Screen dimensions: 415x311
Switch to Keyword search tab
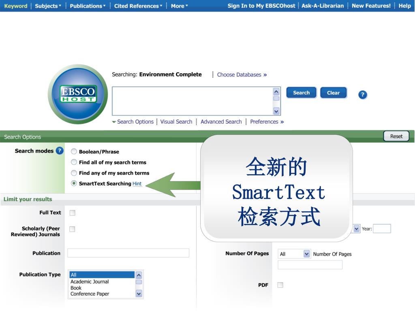pyautogui.click(x=16, y=6)
